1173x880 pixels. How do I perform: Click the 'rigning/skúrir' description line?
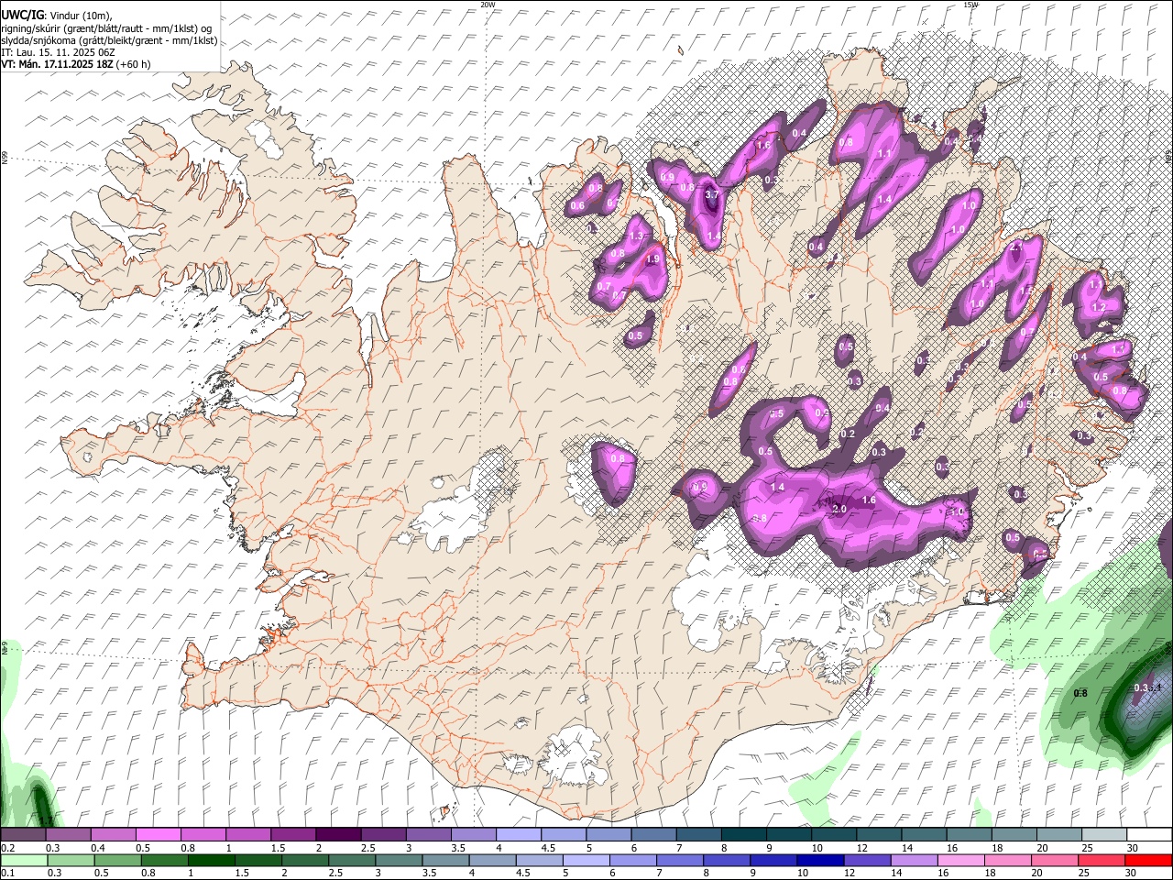click(x=106, y=27)
